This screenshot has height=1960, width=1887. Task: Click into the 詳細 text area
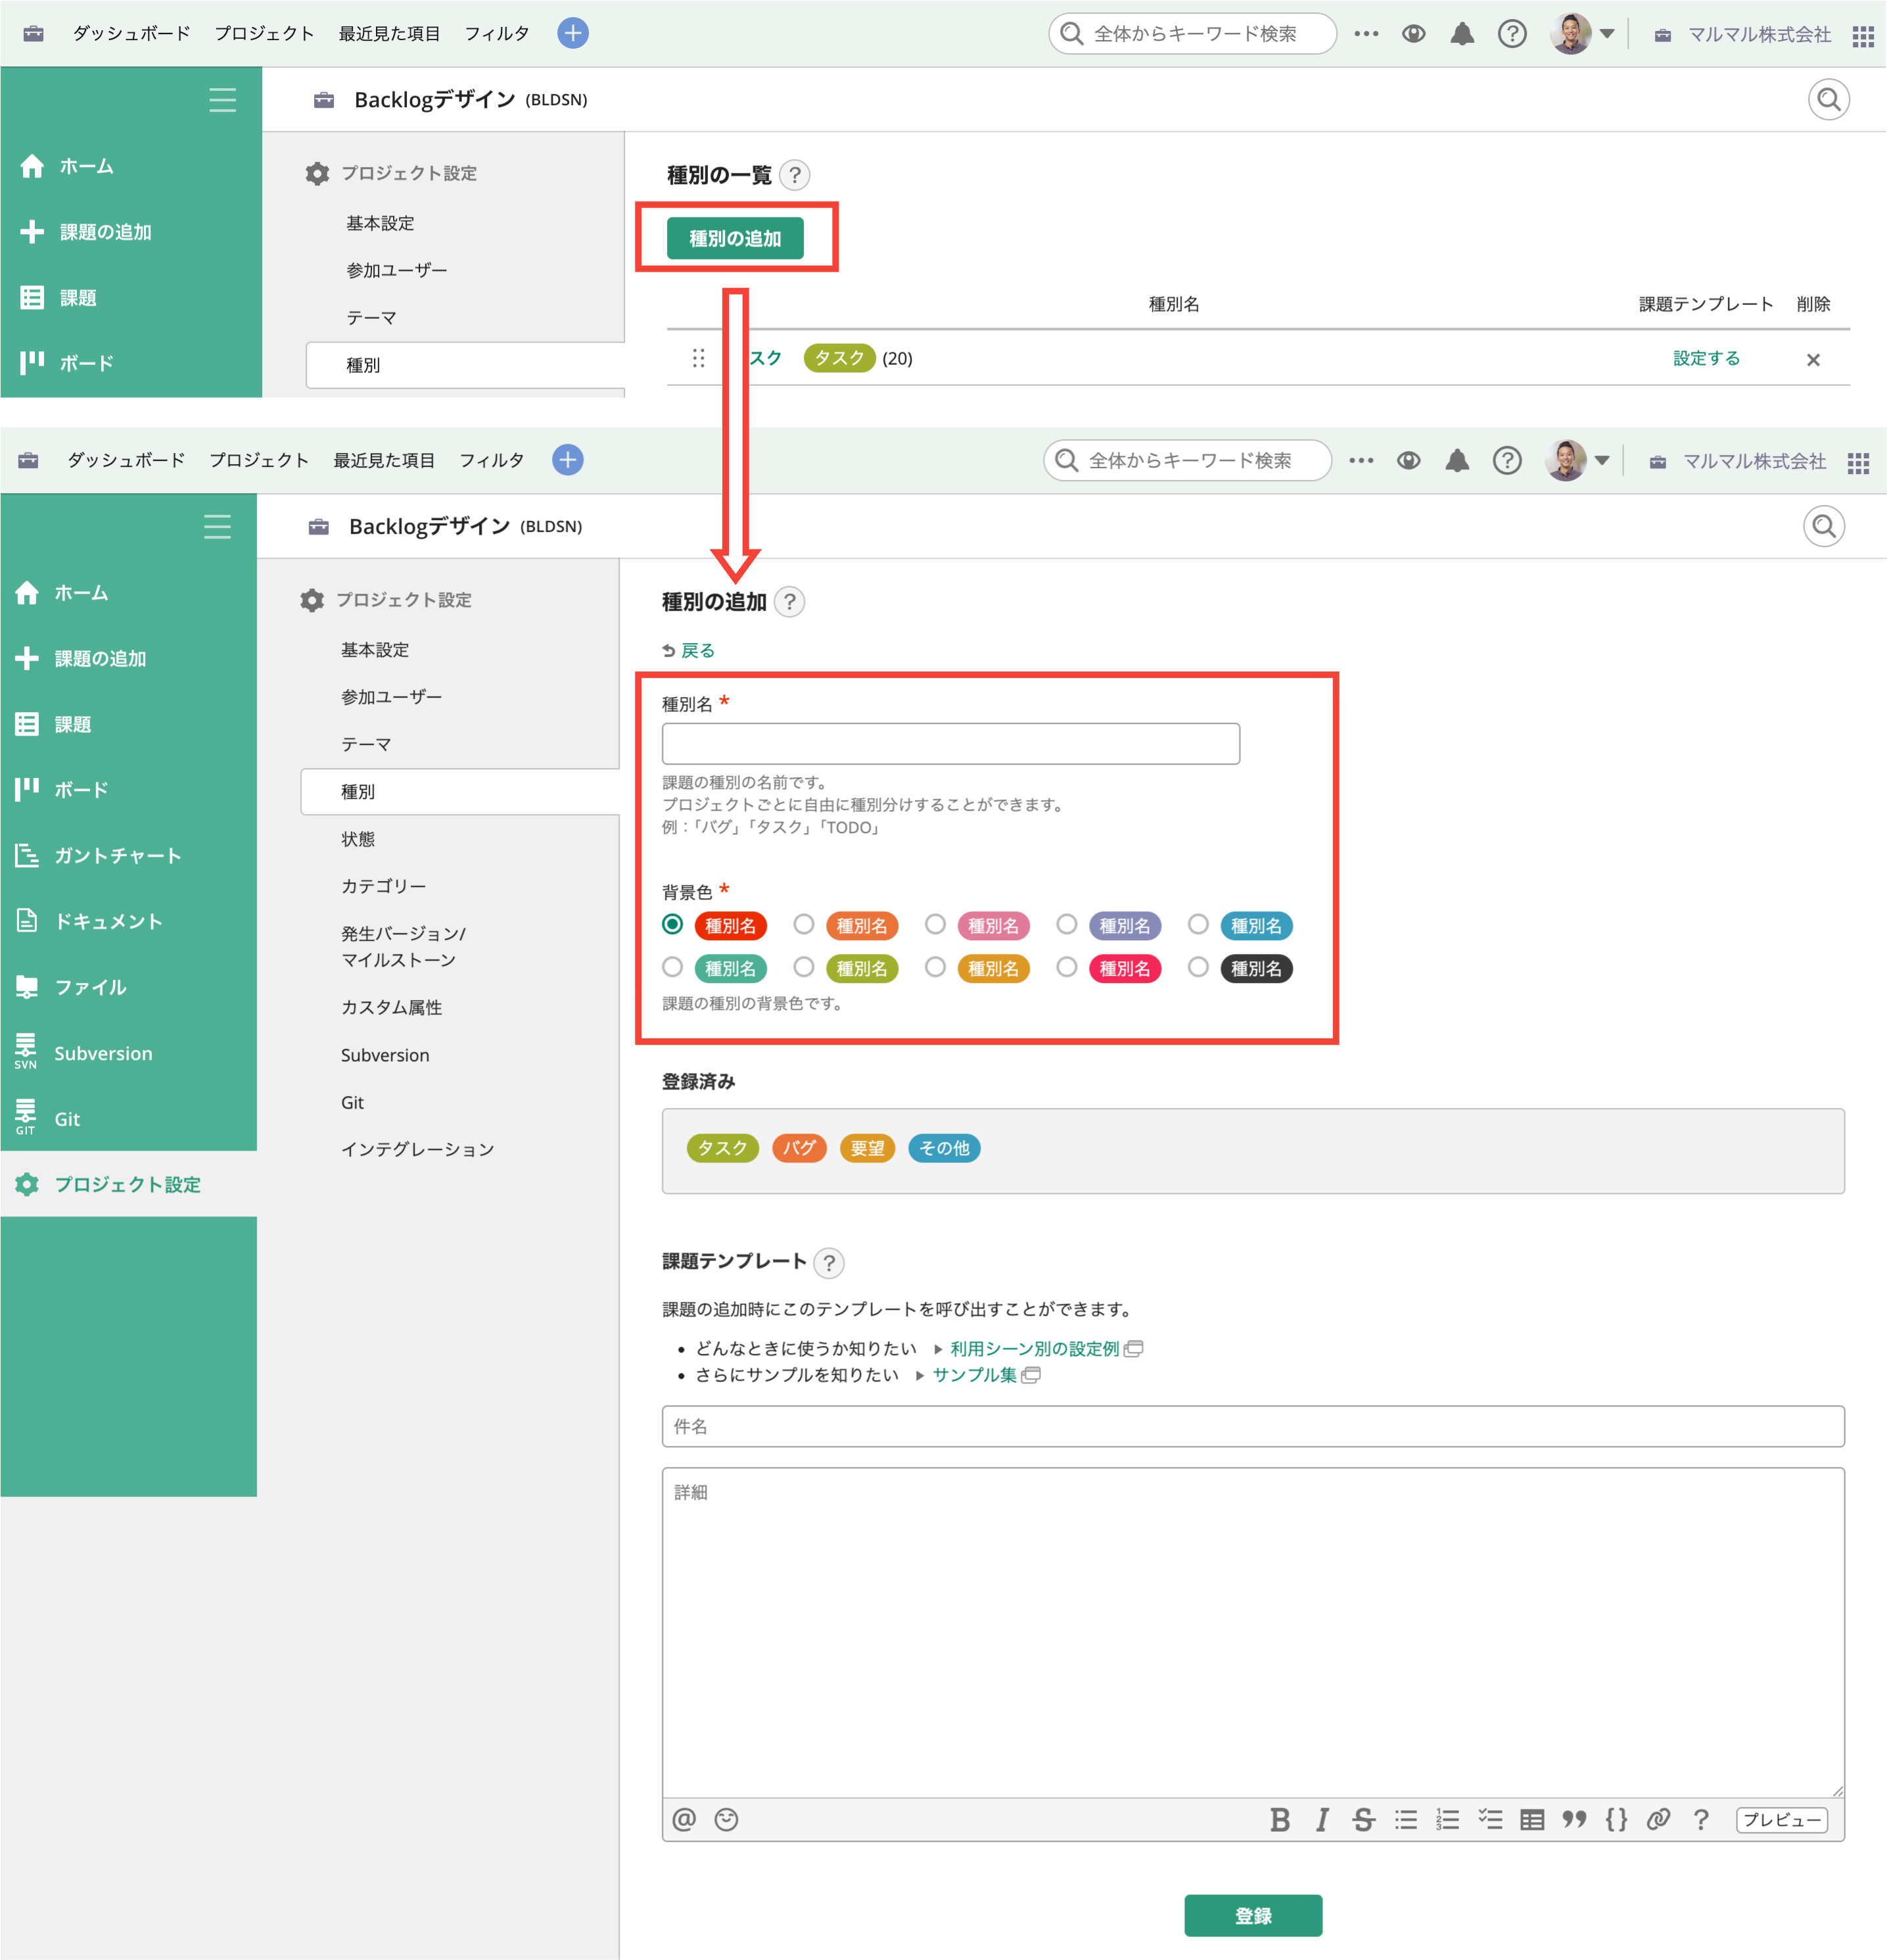click(1253, 1632)
